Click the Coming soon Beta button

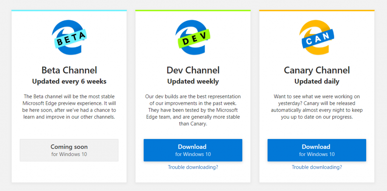click(69, 150)
